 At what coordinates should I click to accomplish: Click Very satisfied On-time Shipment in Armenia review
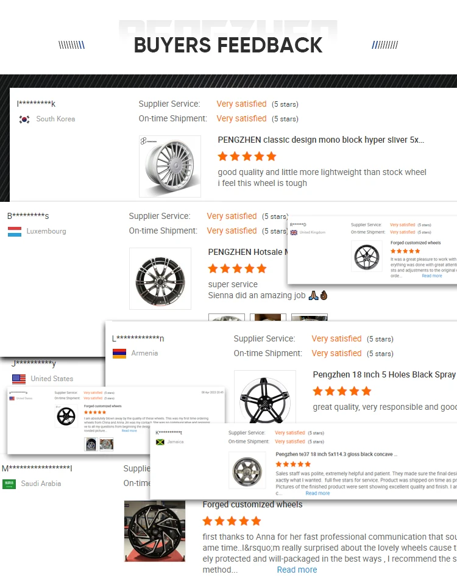pos(336,354)
